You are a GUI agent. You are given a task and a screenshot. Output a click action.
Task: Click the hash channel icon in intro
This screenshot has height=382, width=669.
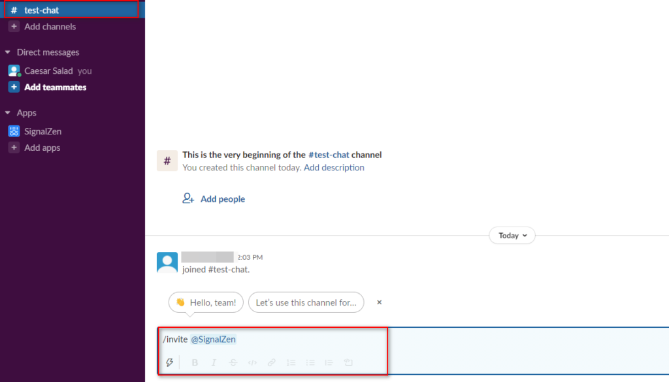pyautogui.click(x=167, y=161)
